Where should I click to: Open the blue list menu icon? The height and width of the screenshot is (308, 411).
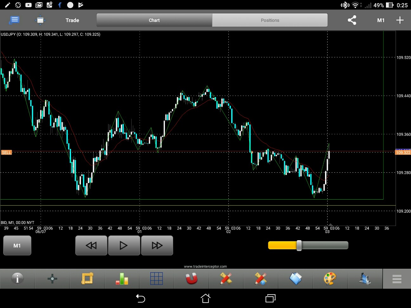[x=14, y=20]
